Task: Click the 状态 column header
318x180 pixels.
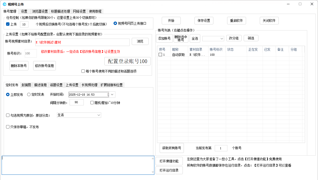Action: [x=236, y=49]
